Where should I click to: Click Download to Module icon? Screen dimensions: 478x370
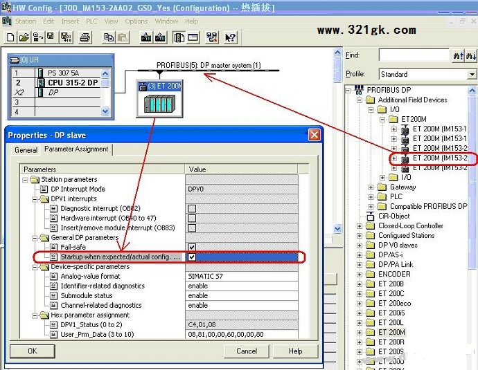(x=146, y=37)
